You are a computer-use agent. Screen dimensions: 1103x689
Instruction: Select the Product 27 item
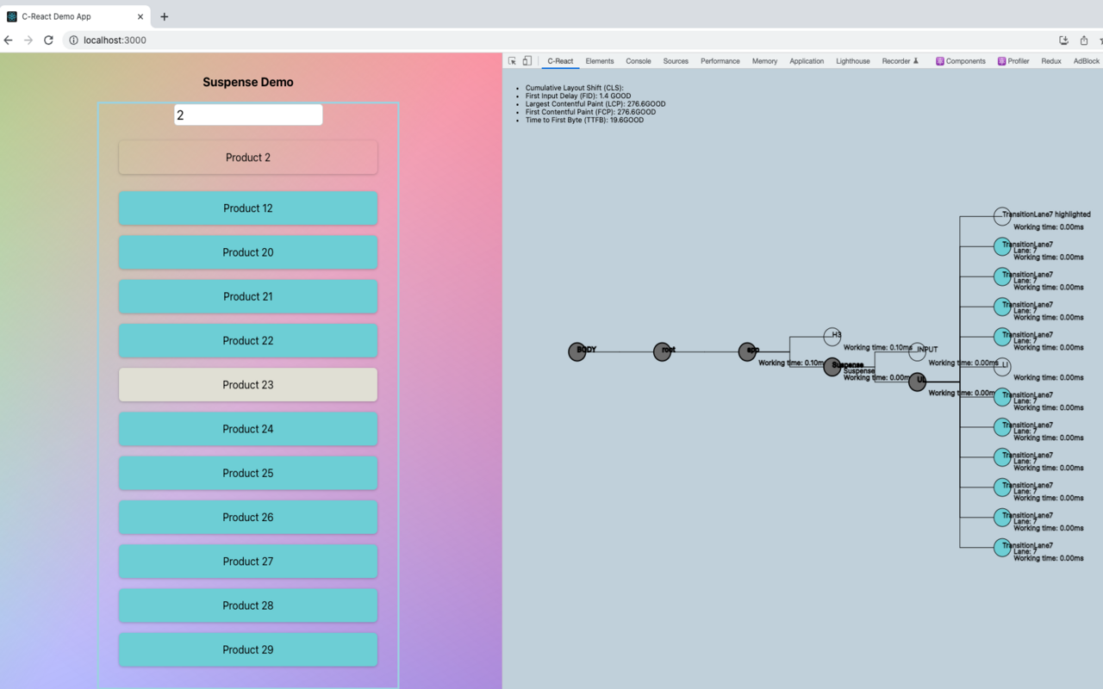click(248, 562)
